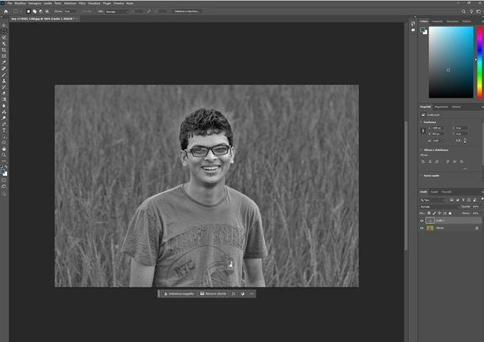
Task: Hide the Livello 1 layer
Action: pos(422,221)
